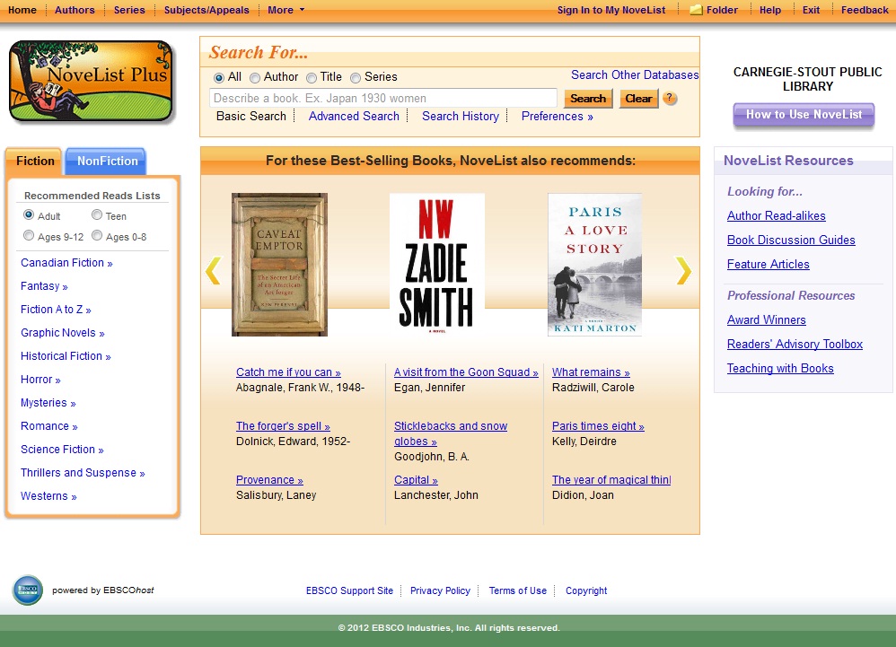Open top menu Series item
This screenshot has width=896, height=647.
(x=129, y=10)
